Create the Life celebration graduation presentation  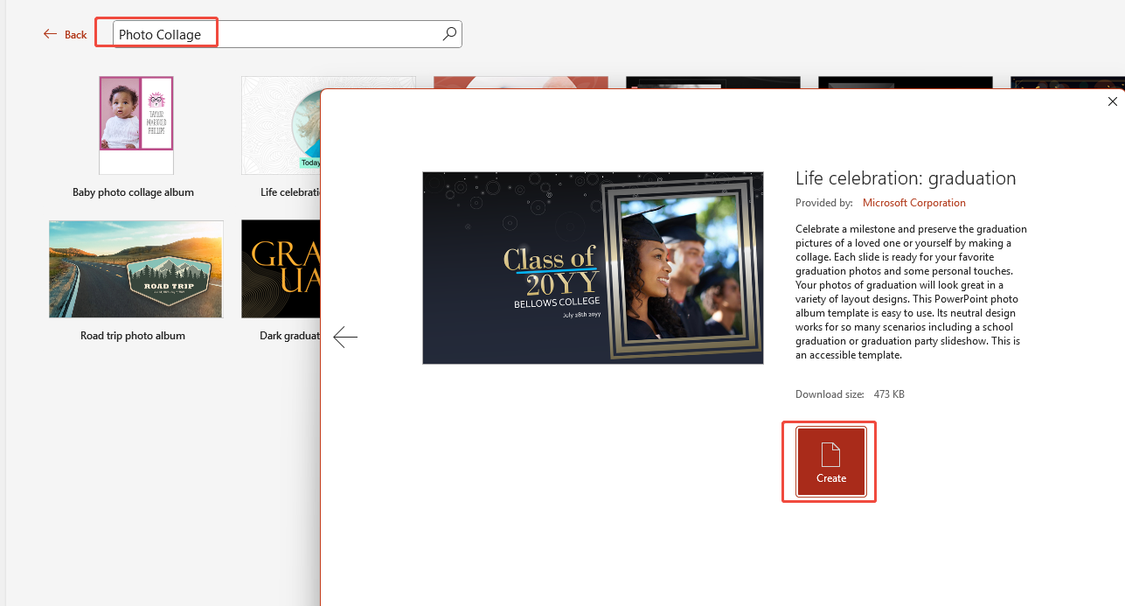[828, 462]
